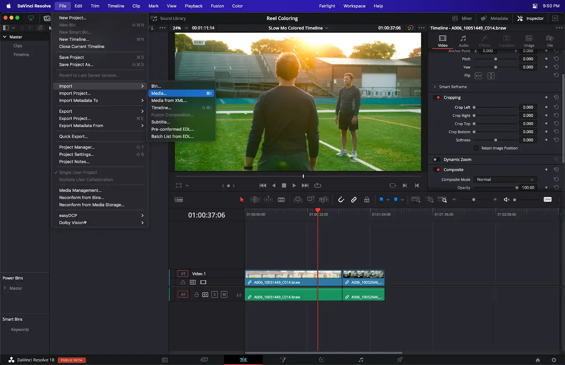Image resolution: width=565 pixels, height=365 pixels.
Task: Open the Fairlight page music note icon
Action: click(x=361, y=360)
